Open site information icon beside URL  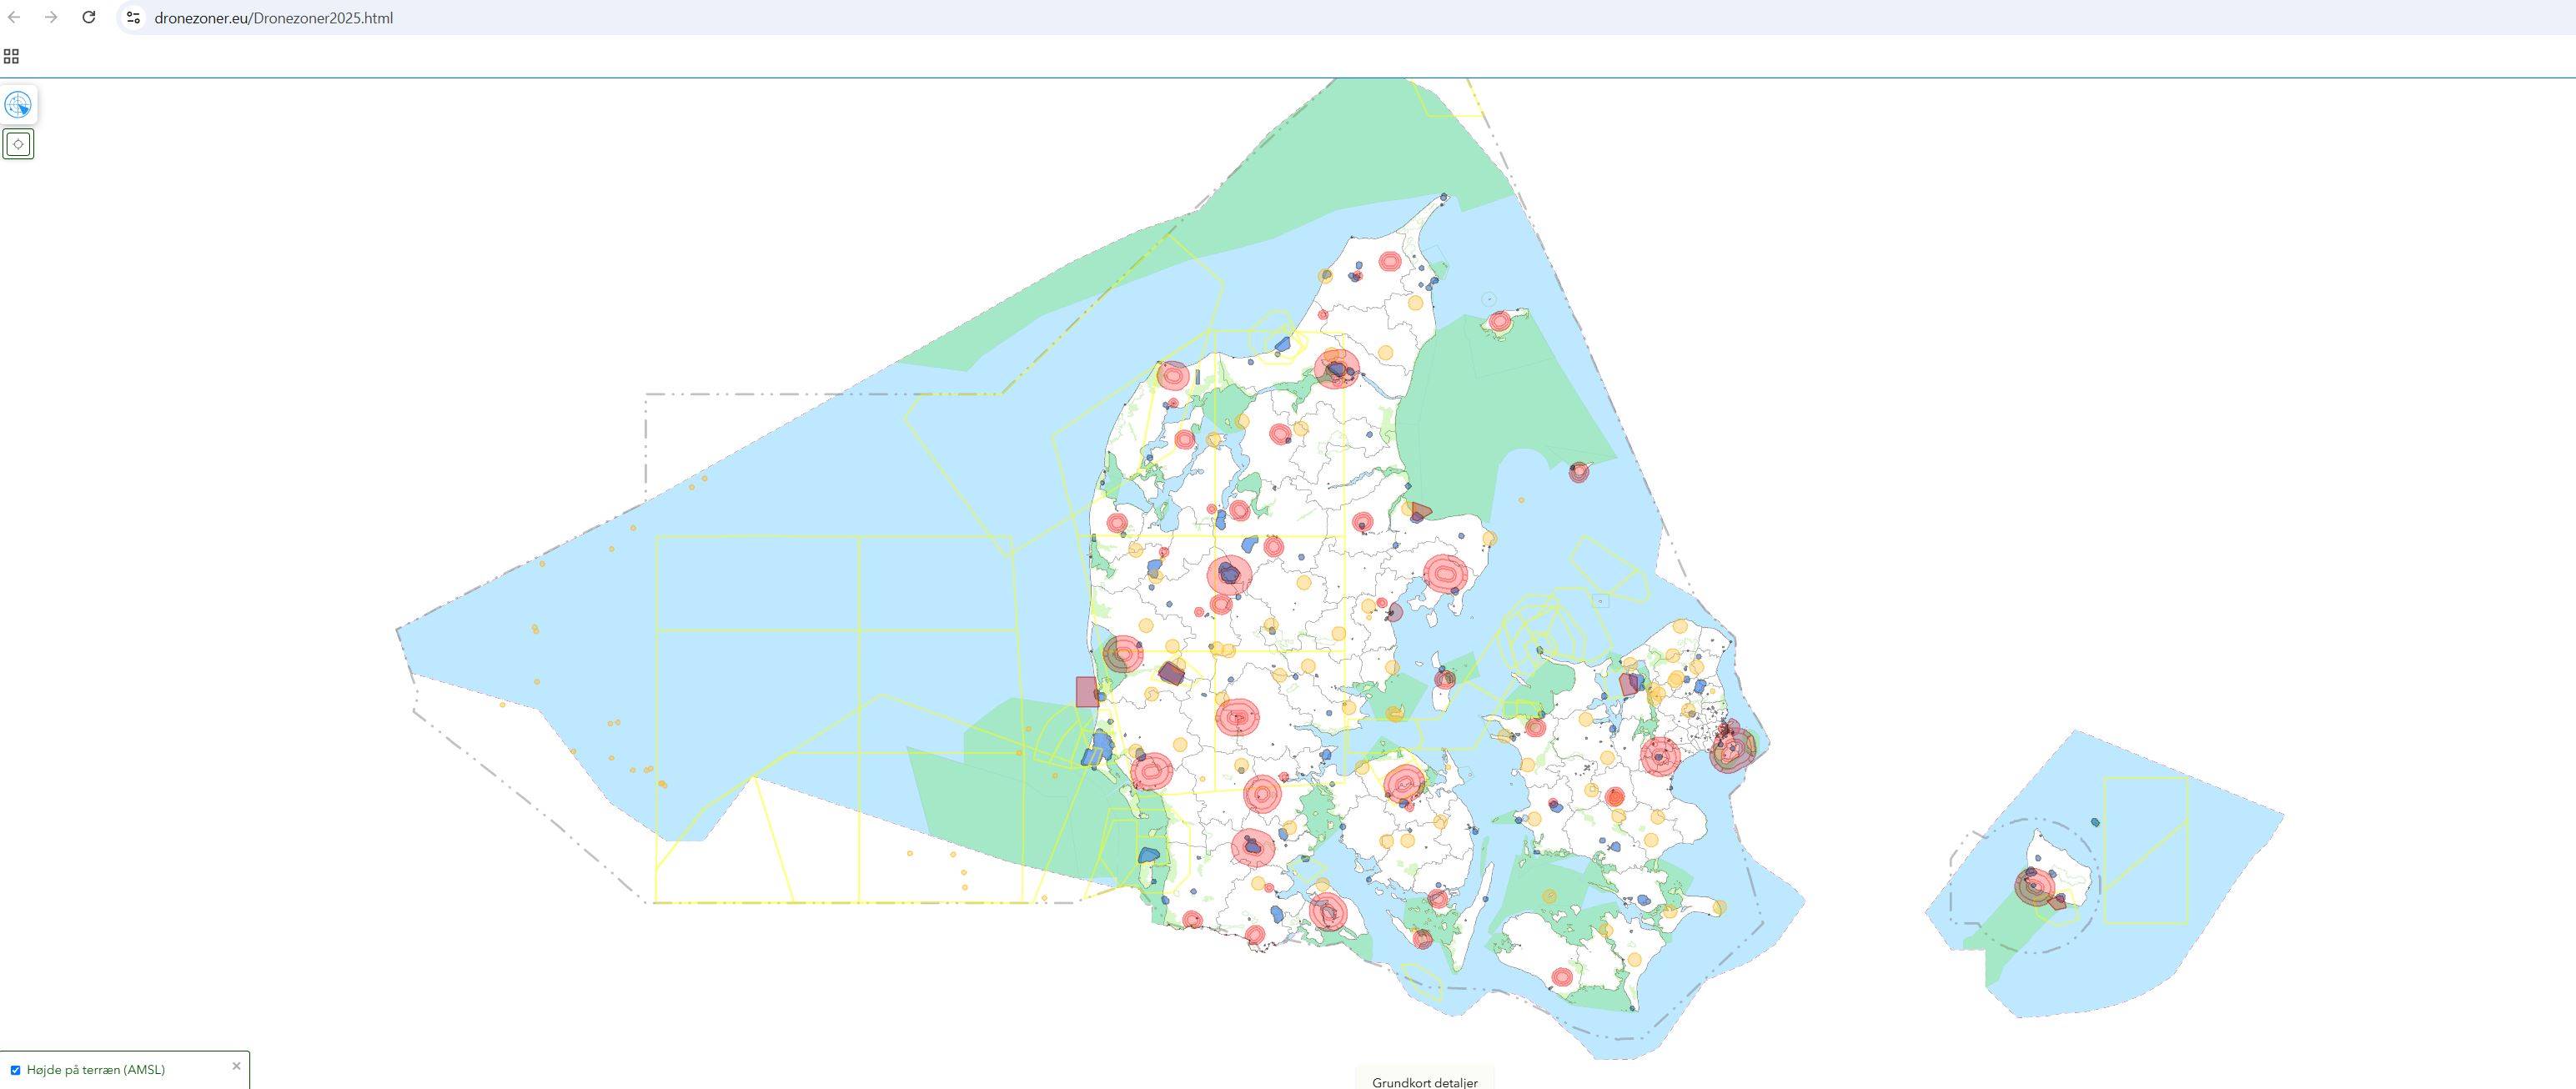pyautogui.click(x=133, y=17)
